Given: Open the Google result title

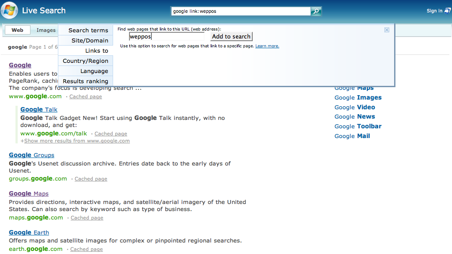Looking at the screenshot, I should (x=20, y=65).
